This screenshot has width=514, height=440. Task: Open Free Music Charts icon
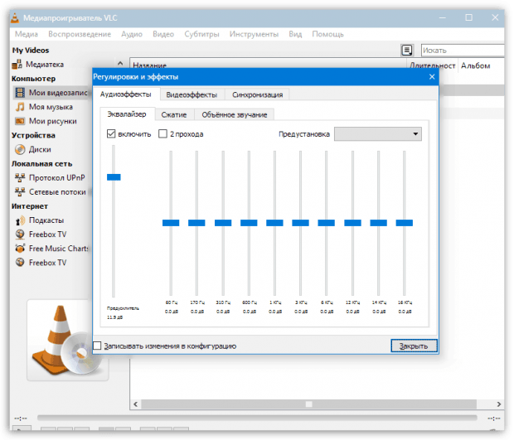coord(20,249)
